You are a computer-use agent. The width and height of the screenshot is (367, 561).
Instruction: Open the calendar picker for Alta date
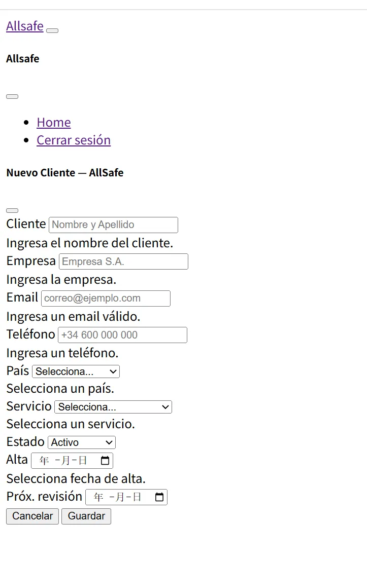click(105, 461)
